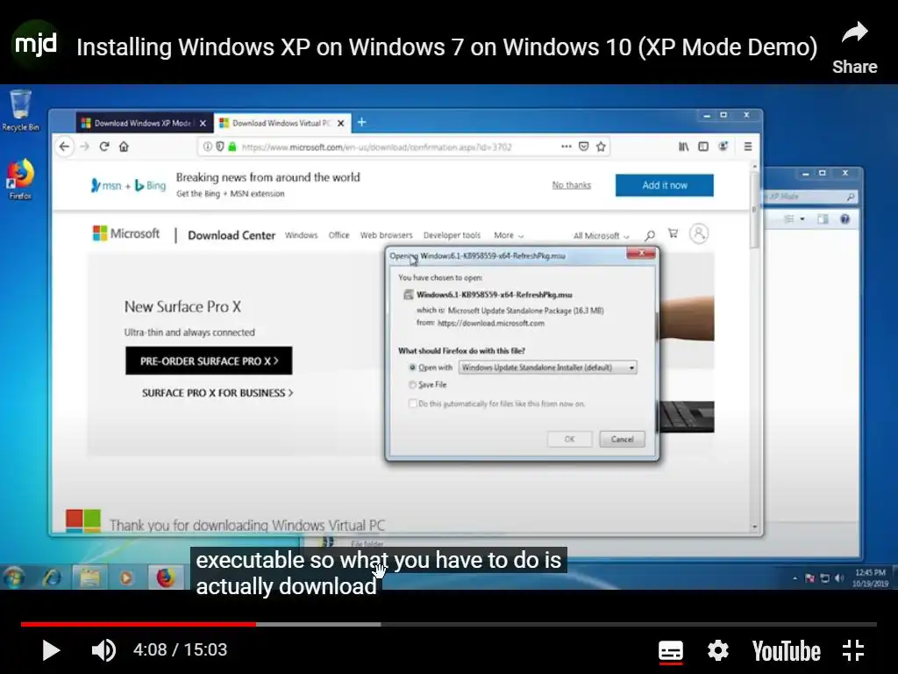Mute the video volume
The height and width of the screenshot is (674, 898).
(103, 650)
